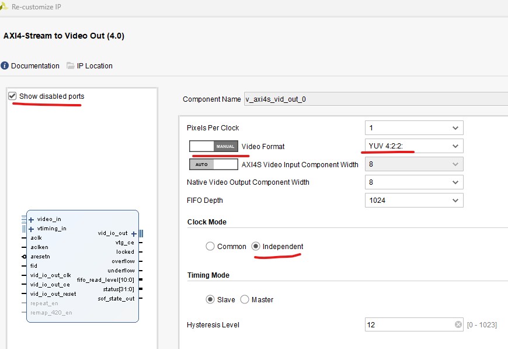Click the Vivado logo in the title bar
Screen dimensions: 508x349
point(5,7)
